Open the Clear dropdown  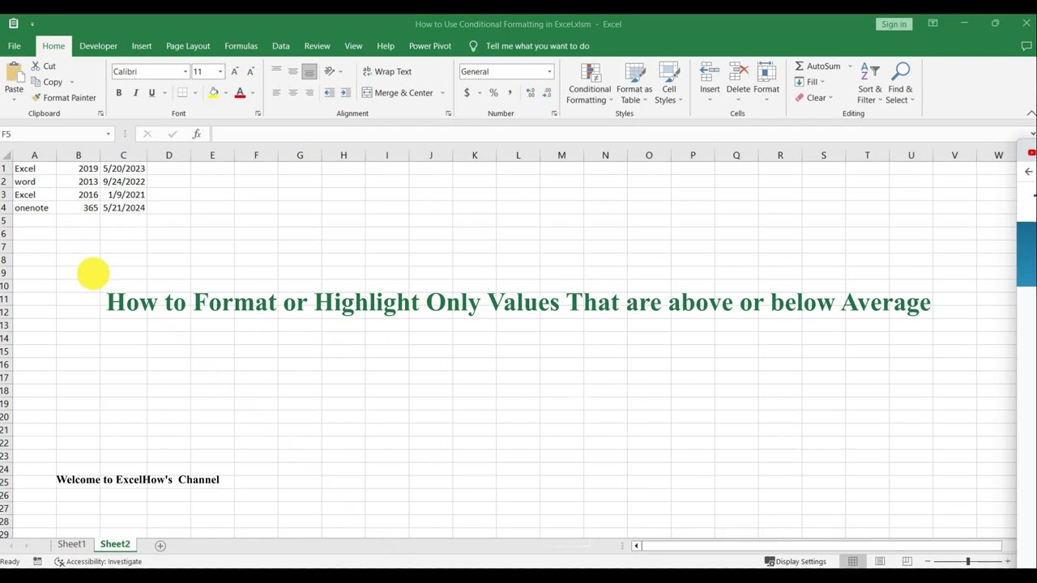(x=813, y=98)
